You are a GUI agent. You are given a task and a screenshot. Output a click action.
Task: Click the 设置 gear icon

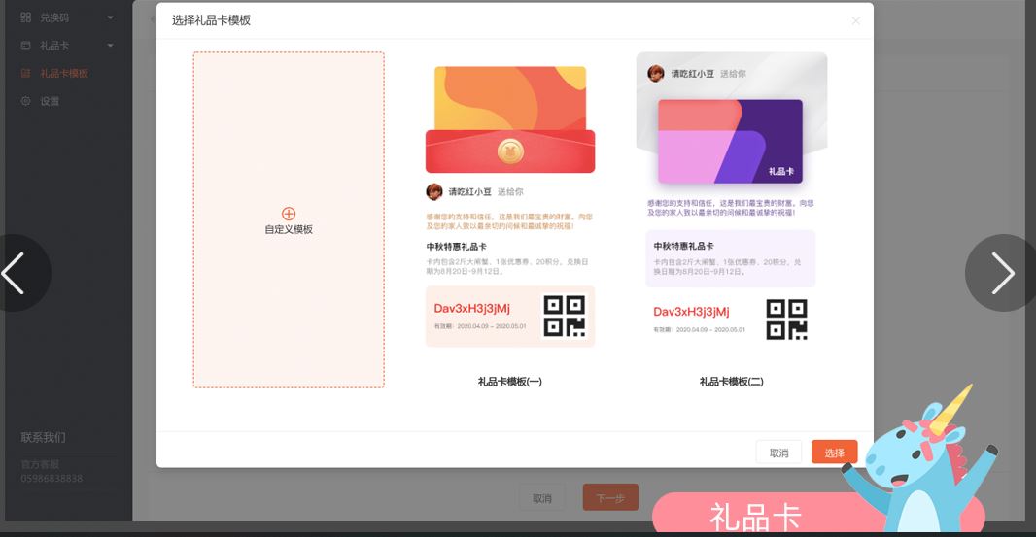26,101
